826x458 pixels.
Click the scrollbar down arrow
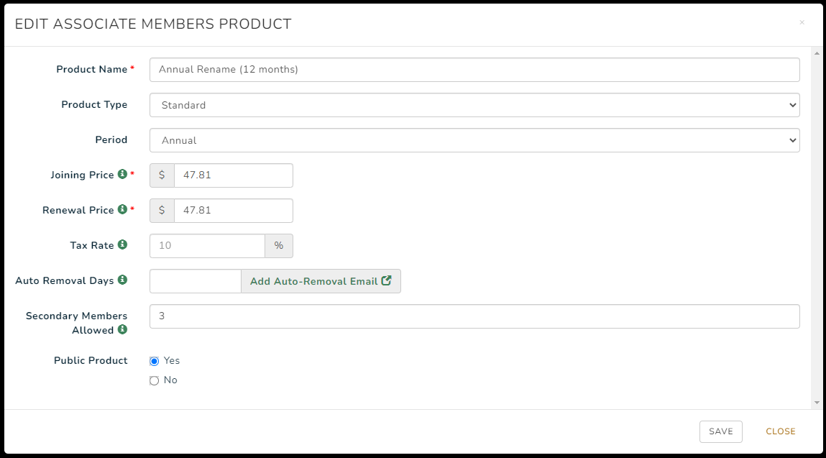(x=817, y=403)
